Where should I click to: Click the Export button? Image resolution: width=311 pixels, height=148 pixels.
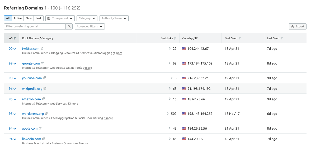tap(298, 26)
